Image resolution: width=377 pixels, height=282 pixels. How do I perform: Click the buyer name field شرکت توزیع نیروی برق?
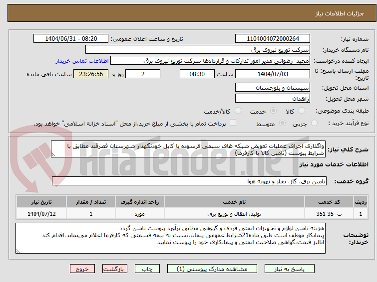198,49
